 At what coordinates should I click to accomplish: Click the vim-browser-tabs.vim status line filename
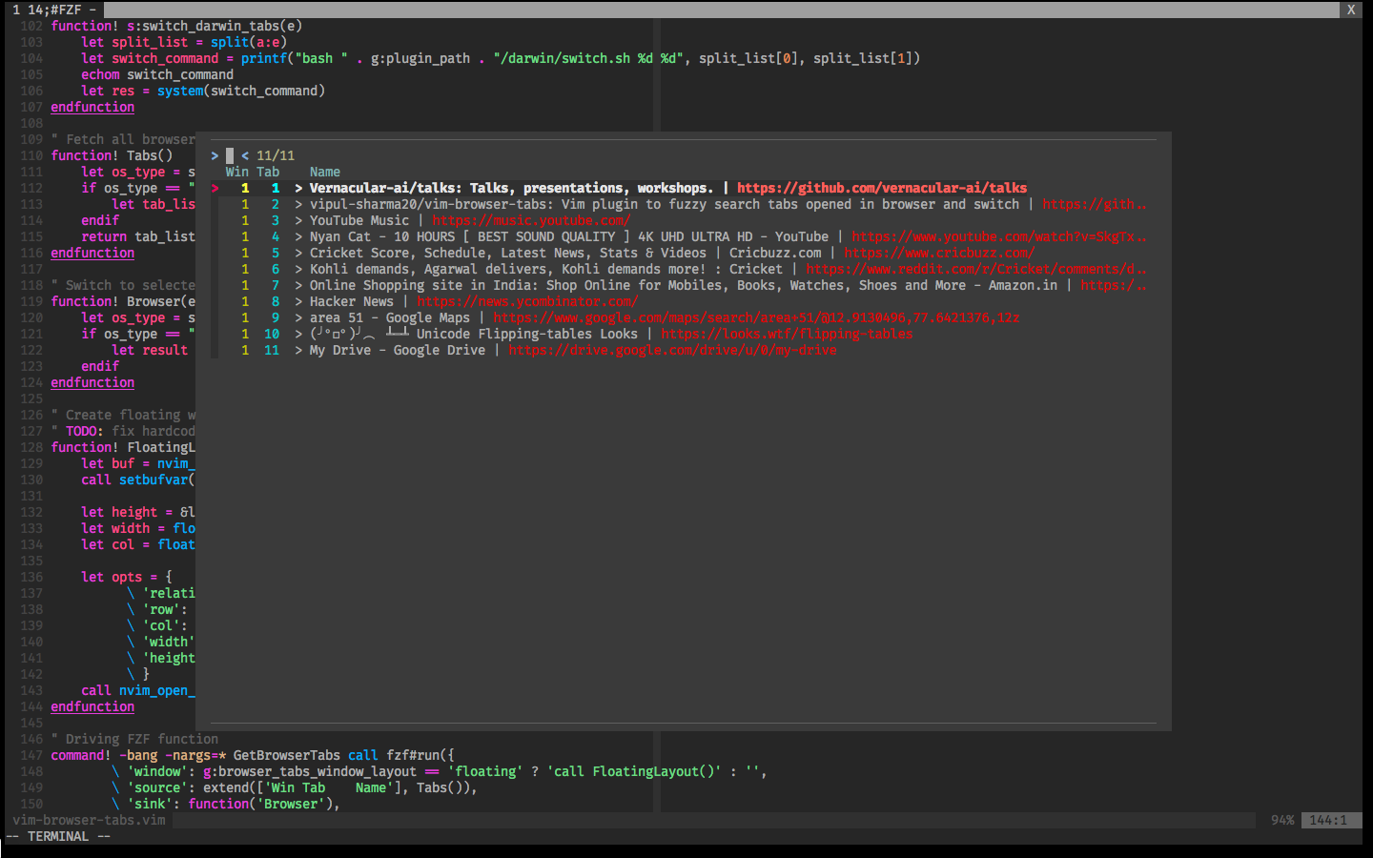[x=89, y=820]
